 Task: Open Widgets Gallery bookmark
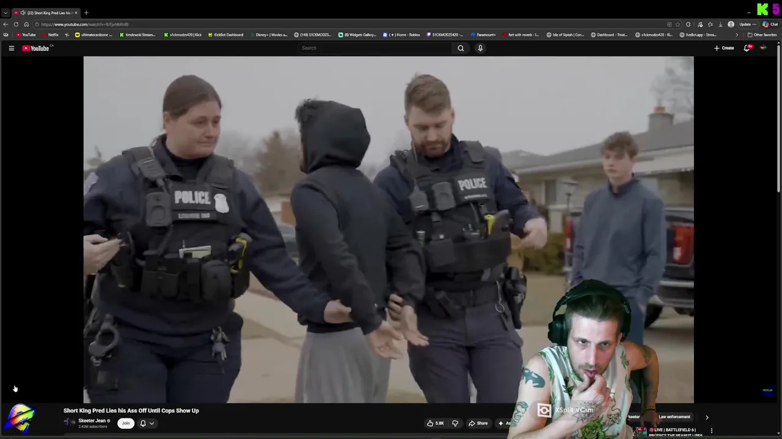[x=357, y=35]
